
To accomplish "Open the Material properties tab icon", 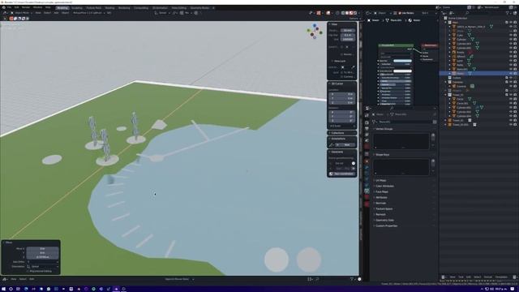I will [367, 197].
